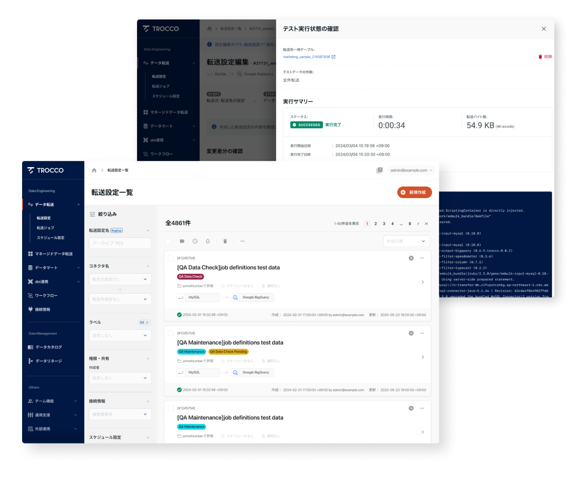Click the trash delete icon in list toolbar
The image size is (587, 481).
coord(225,241)
